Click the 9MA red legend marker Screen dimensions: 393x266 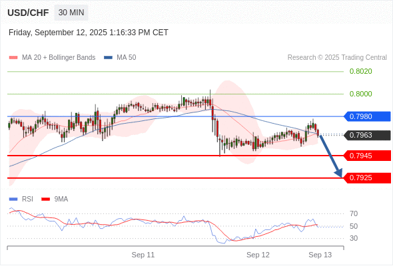(x=45, y=199)
